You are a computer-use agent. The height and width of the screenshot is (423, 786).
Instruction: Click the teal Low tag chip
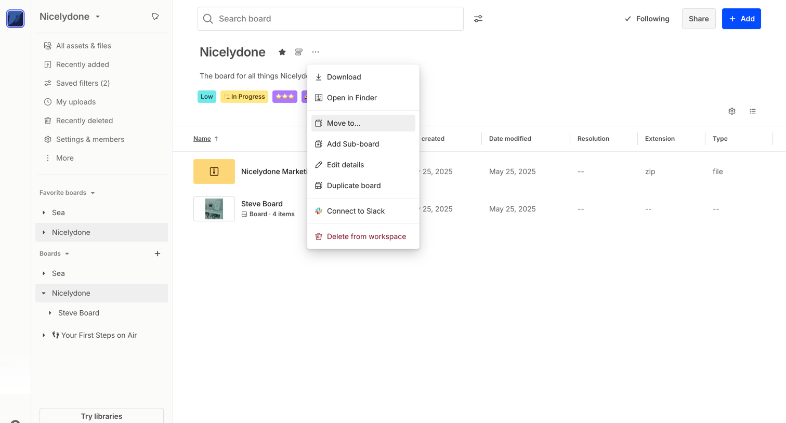click(x=207, y=97)
